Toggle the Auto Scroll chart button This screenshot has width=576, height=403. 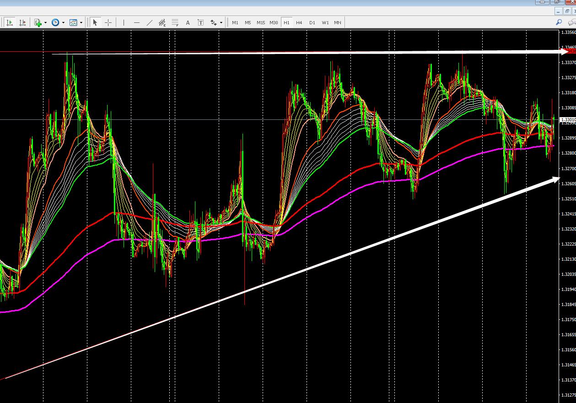click(x=10, y=22)
